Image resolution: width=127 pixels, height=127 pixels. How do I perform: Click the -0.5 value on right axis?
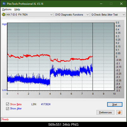coord(118,91)
